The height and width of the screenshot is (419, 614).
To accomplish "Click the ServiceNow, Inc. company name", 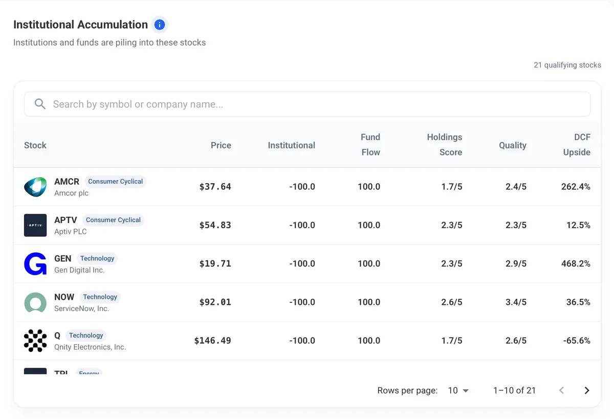I will pyautogui.click(x=82, y=308).
